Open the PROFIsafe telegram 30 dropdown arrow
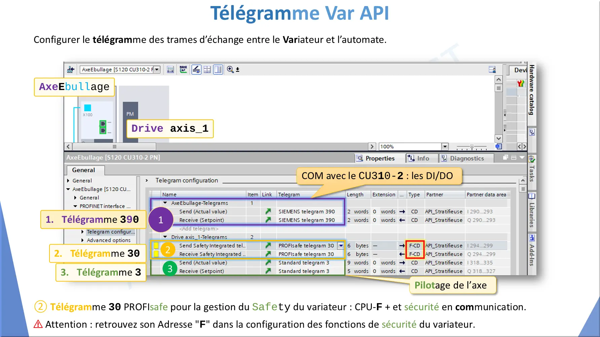This screenshot has width=600, height=337. coord(341,246)
